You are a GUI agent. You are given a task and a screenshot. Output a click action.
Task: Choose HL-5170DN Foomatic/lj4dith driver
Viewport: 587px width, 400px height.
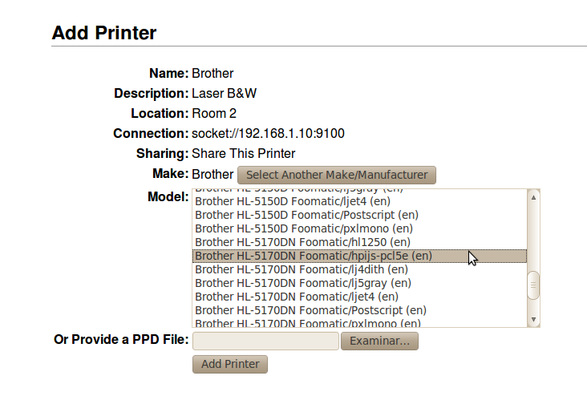[301, 269]
